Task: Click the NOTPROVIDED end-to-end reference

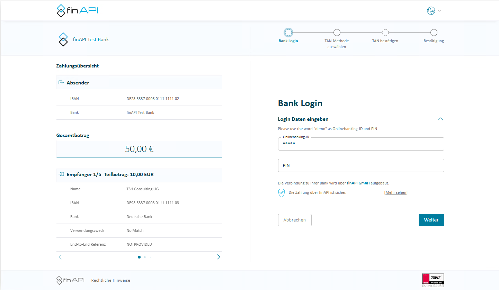Action: pyautogui.click(x=139, y=244)
